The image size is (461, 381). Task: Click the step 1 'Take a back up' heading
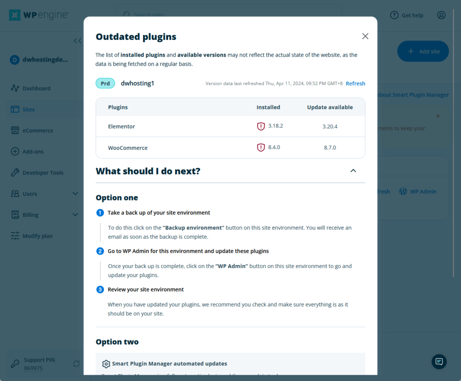pyautogui.click(x=159, y=213)
